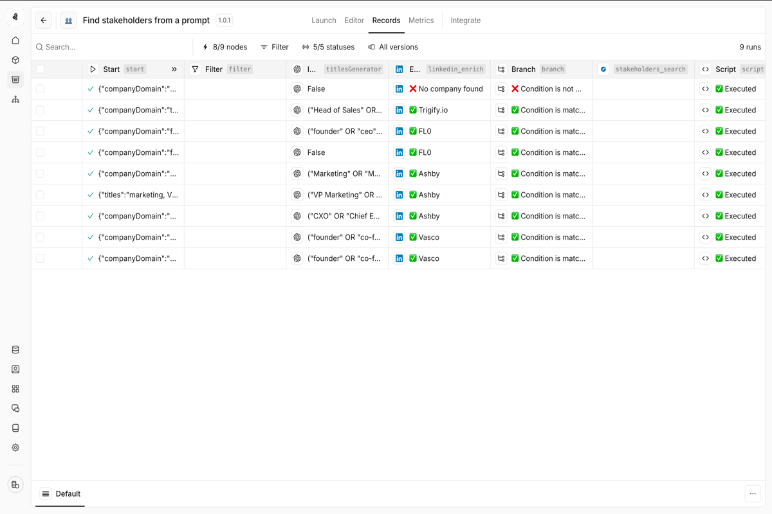Viewport: 772px width, 514px height.
Task: Check the row with ("Marketing" OR "M...
Action: pyautogui.click(x=40, y=173)
